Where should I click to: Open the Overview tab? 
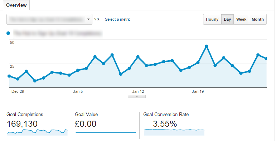click(x=16, y=5)
